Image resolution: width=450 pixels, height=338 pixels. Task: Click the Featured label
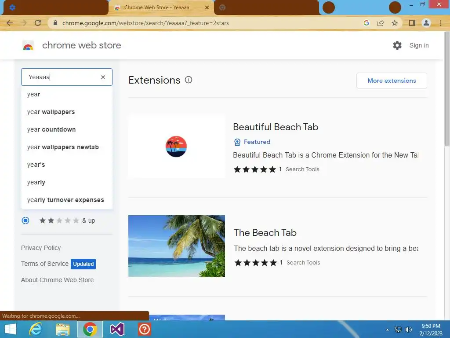coord(257,142)
